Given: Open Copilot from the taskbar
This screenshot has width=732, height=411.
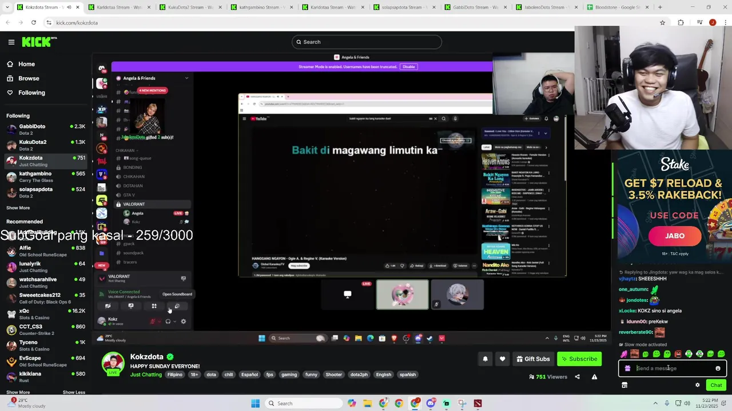Looking at the screenshot, I should [x=352, y=404].
